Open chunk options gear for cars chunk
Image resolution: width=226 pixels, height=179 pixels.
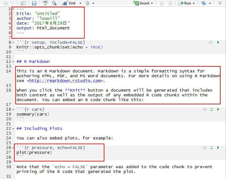(x=205, y=109)
